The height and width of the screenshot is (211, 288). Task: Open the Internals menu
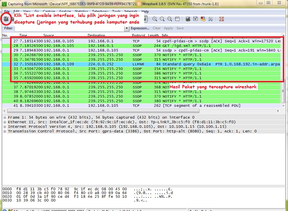click(131, 12)
